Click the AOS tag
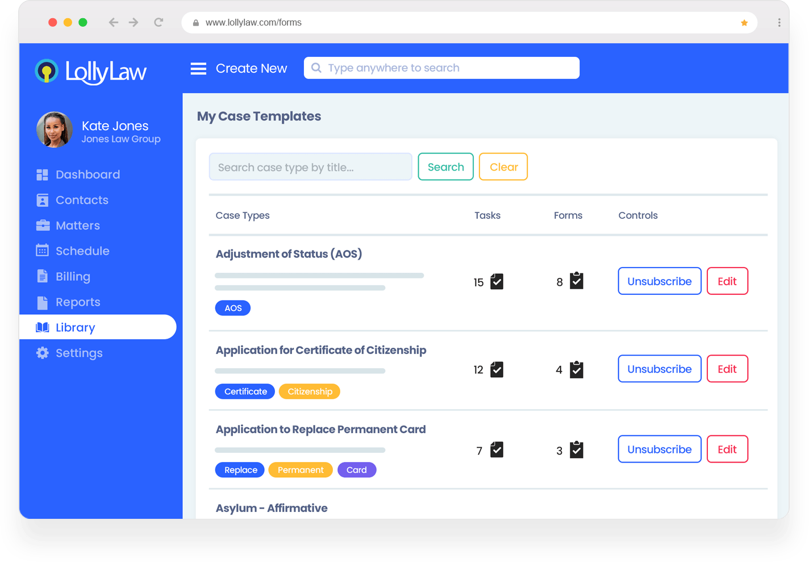Image resolution: width=809 pixels, height=562 pixels. 233,308
